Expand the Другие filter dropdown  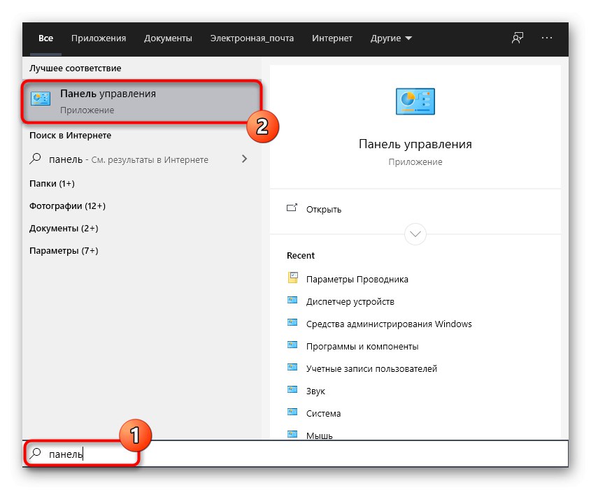(390, 38)
